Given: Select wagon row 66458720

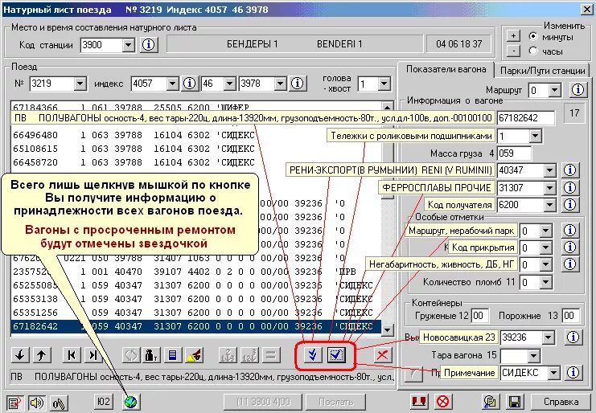Looking at the screenshot, I should (195, 162).
